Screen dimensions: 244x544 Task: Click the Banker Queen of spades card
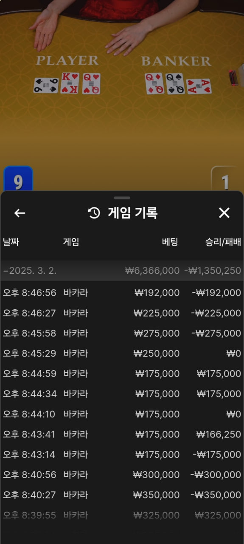(175, 83)
